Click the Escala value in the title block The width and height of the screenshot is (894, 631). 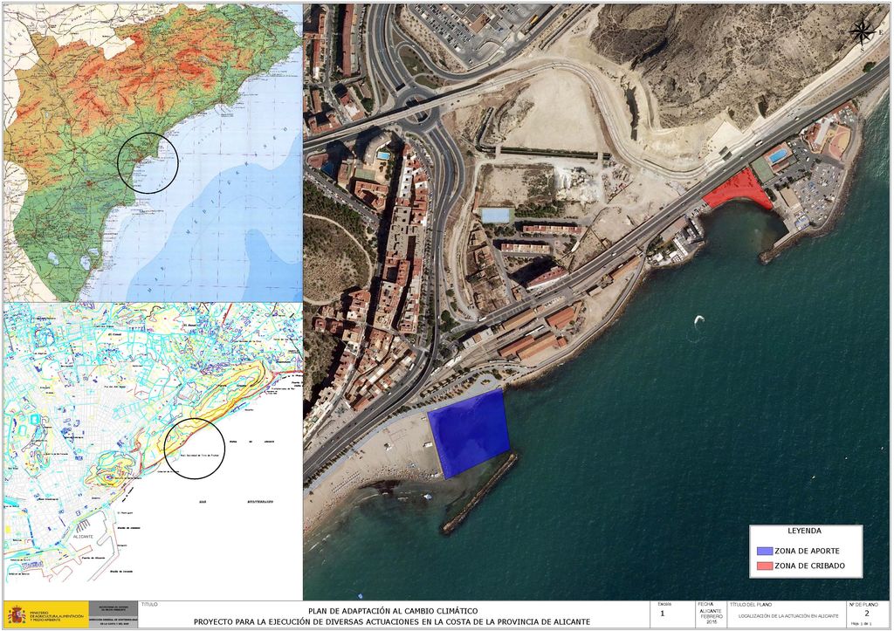point(663,614)
